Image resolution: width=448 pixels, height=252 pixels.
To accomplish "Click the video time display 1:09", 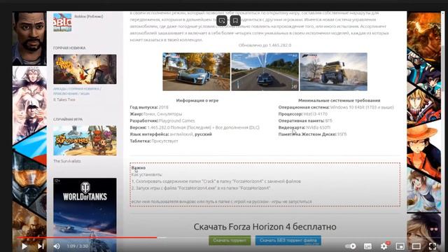I will 78,246.
